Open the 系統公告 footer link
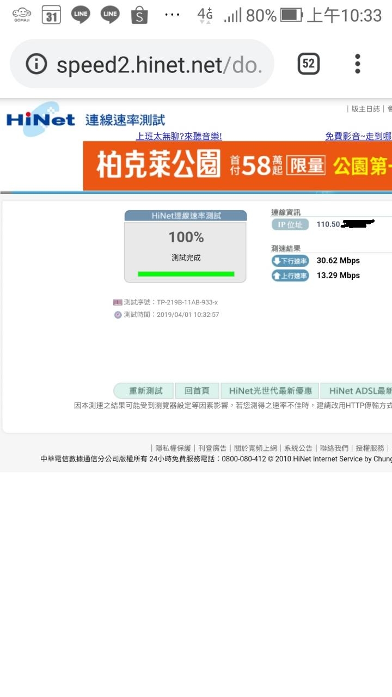Image resolution: width=392 pixels, height=697 pixels. tap(298, 448)
